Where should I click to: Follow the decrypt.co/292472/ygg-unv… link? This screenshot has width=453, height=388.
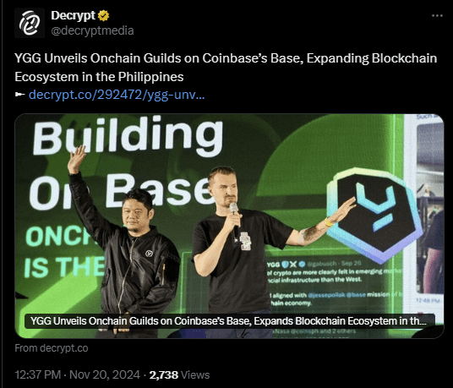coord(117,95)
